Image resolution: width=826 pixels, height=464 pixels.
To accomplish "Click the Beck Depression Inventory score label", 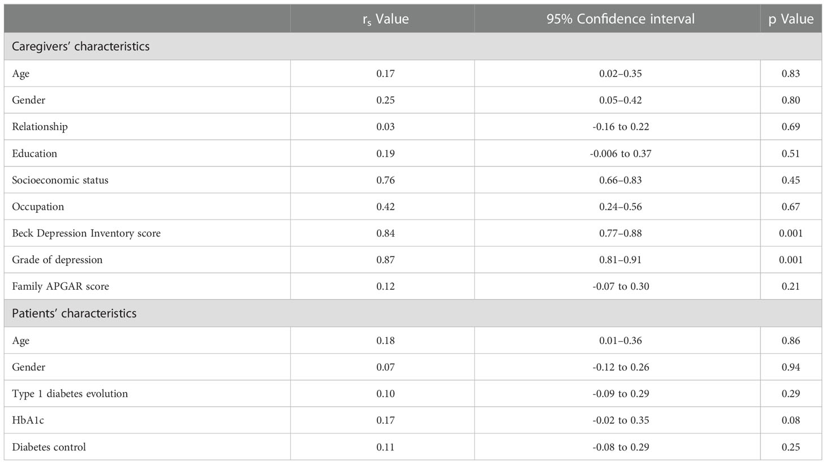I will point(86,233).
